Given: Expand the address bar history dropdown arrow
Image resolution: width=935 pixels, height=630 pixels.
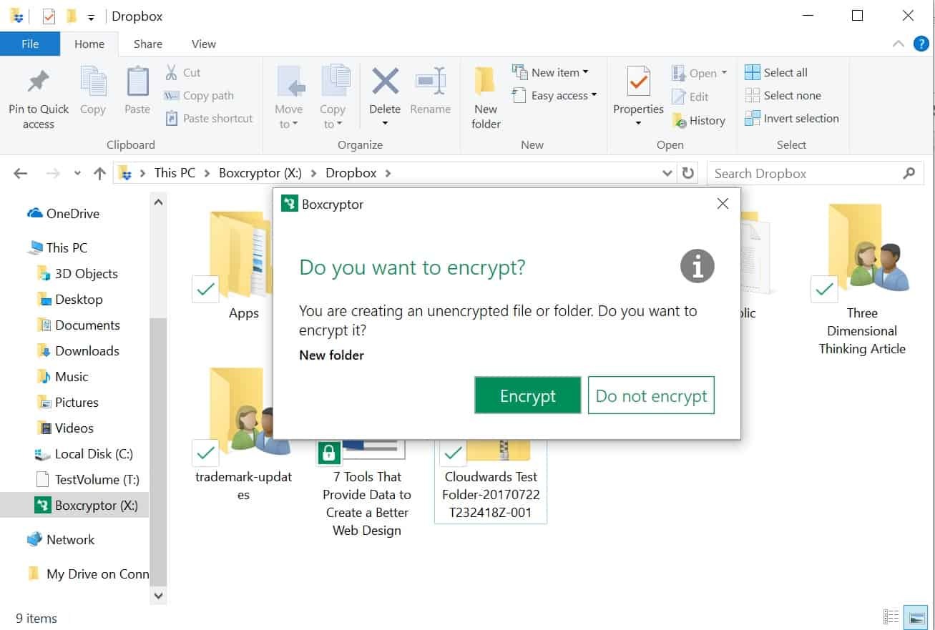Looking at the screenshot, I should pyautogui.click(x=667, y=173).
